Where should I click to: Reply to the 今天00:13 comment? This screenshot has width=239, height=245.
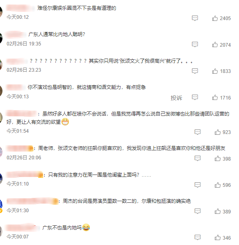pos(195,98)
